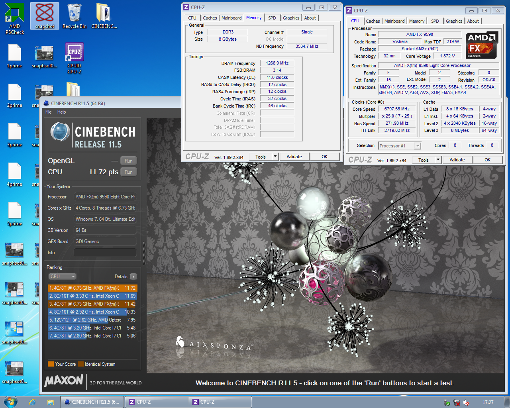Screen dimensions: 510x408
Task: Click the Your Score orange swatch
Action: [51, 364]
